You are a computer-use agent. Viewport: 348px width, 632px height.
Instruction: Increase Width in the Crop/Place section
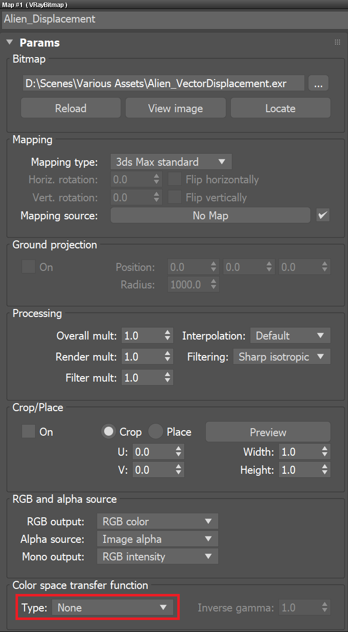[325, 449]
